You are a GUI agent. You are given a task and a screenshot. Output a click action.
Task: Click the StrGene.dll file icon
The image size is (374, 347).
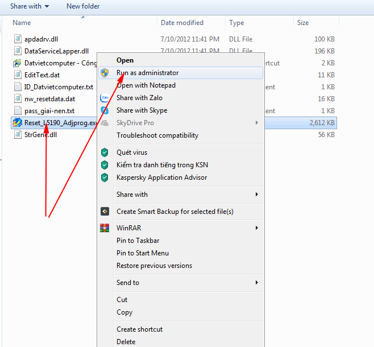click(18, 135)
